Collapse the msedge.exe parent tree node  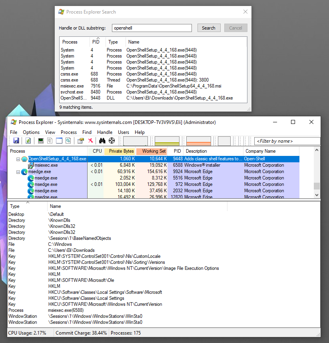18,172
